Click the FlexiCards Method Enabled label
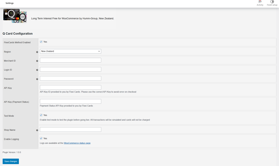 (17, 42)
